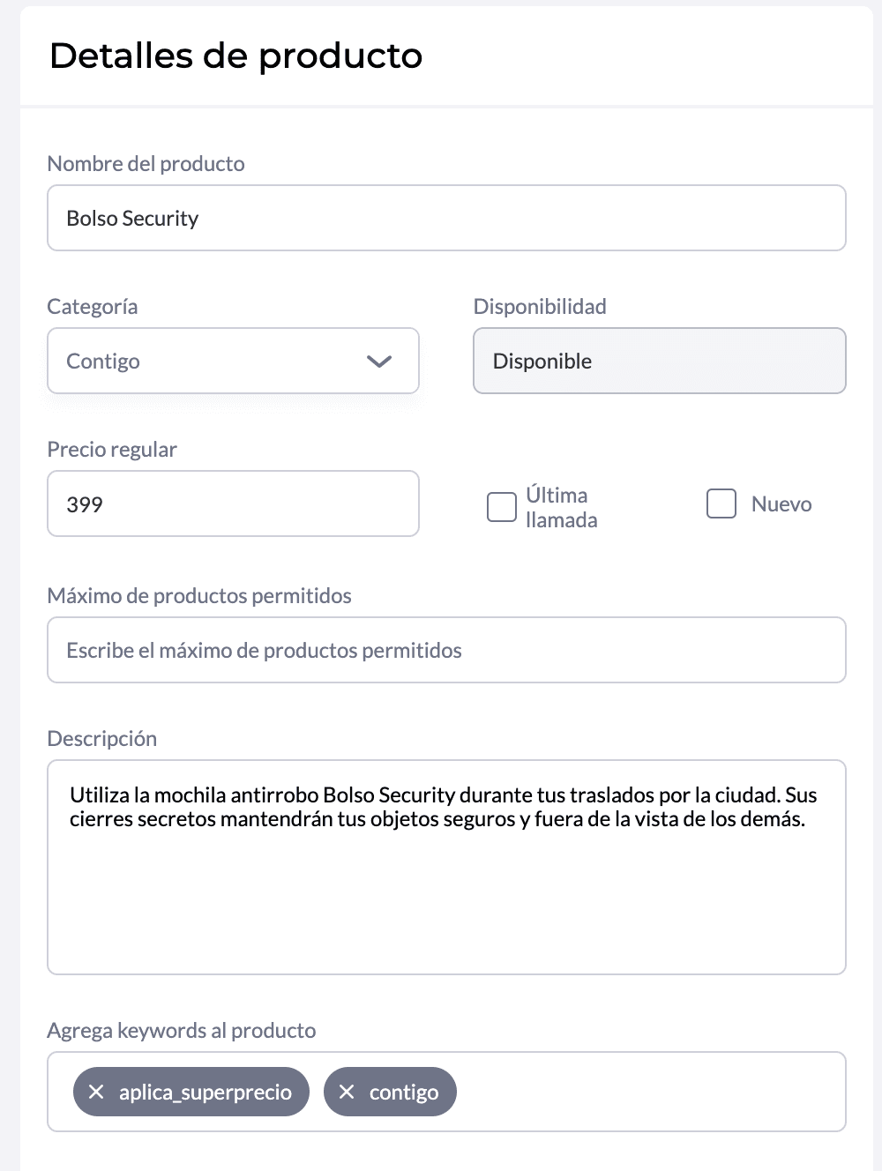Image resolution: width=882 pixels, height=1171 pixels.
Task: Expand the Categoría dropdown chevron
Action: click(379, 361)
